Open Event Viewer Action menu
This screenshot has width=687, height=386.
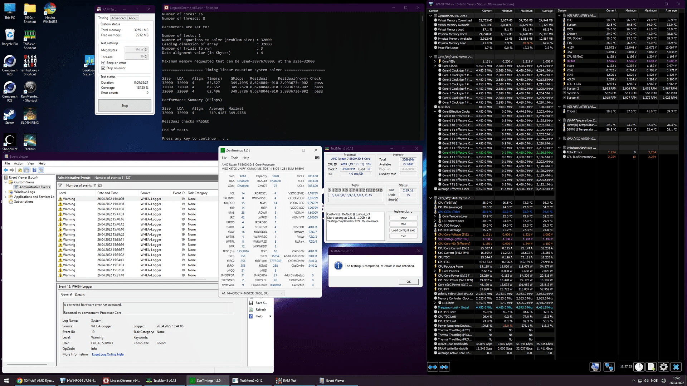[19, 163]
